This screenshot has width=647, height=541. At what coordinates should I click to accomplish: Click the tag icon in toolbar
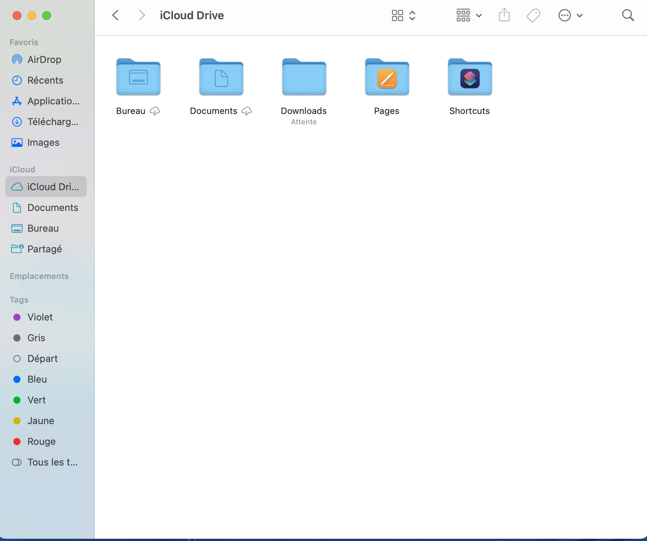pyautogui.click(x=533, y=16)
